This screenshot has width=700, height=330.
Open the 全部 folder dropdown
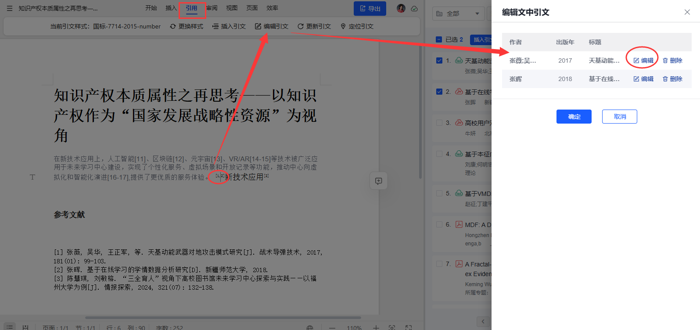click(x=458, y=14)
